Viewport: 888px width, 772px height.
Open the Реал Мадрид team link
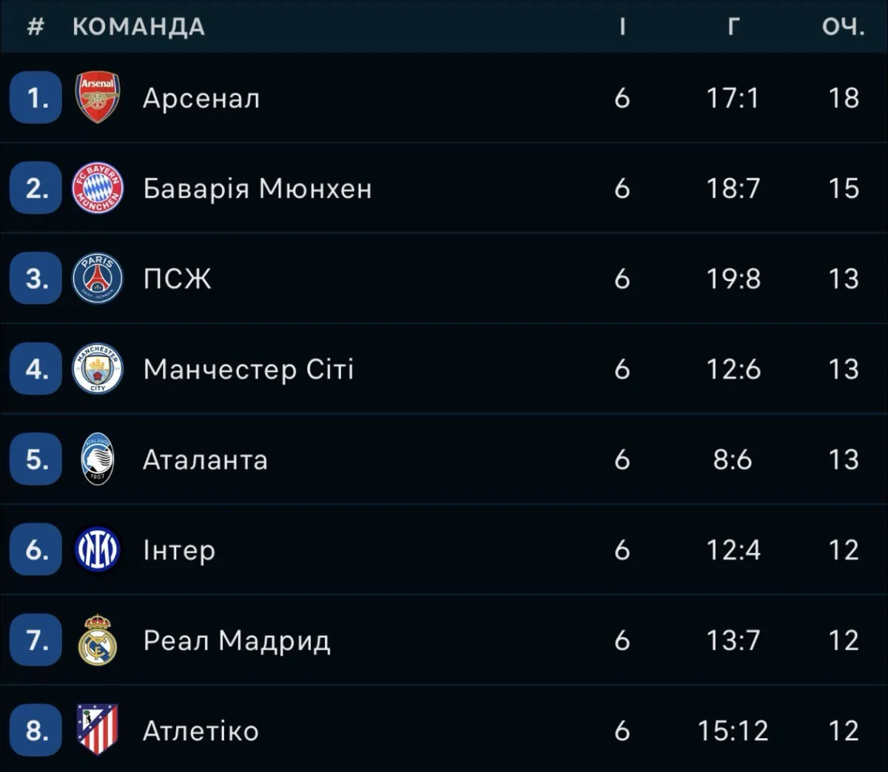[x=237, y=640]
